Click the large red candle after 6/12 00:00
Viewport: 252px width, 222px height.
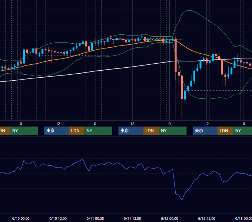coord(176,55)
